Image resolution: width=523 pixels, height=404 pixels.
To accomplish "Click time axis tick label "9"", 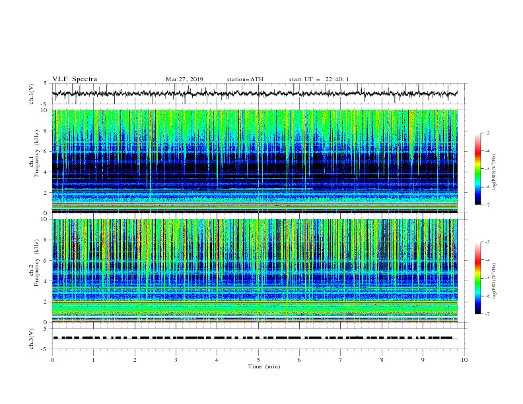I will click(x=423, y=360).
